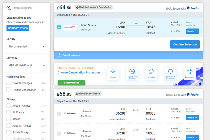Click Confirm Selection button
210x140 pixels.
click(185, 44)
